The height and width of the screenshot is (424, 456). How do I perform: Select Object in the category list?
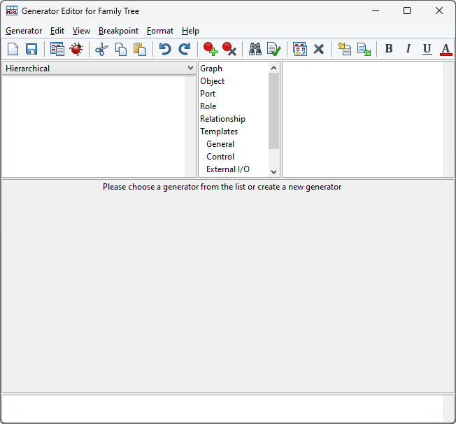click(x=213, y=81)
